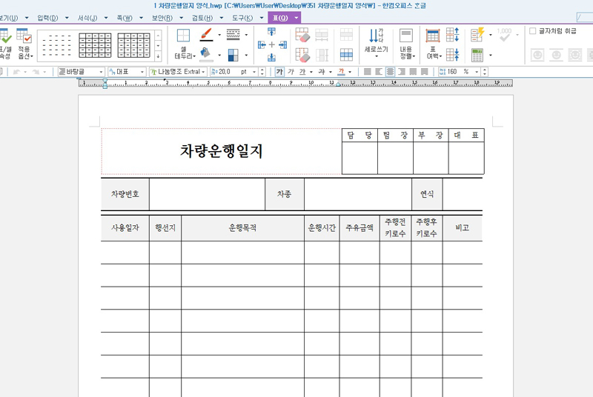Toggle center paragraph alignment
The height and width of the screenshot is (397, 593).
[x=391, y=71]
